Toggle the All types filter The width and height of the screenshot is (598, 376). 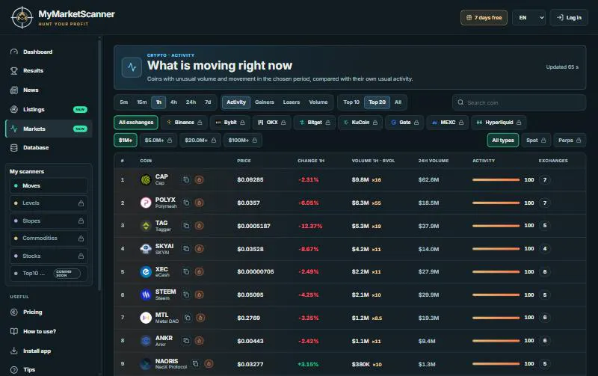pyautogui.click(x=503, y=141)
